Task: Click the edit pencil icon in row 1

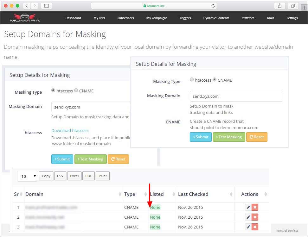Action: pyautogui.click(x=248, y=207)
